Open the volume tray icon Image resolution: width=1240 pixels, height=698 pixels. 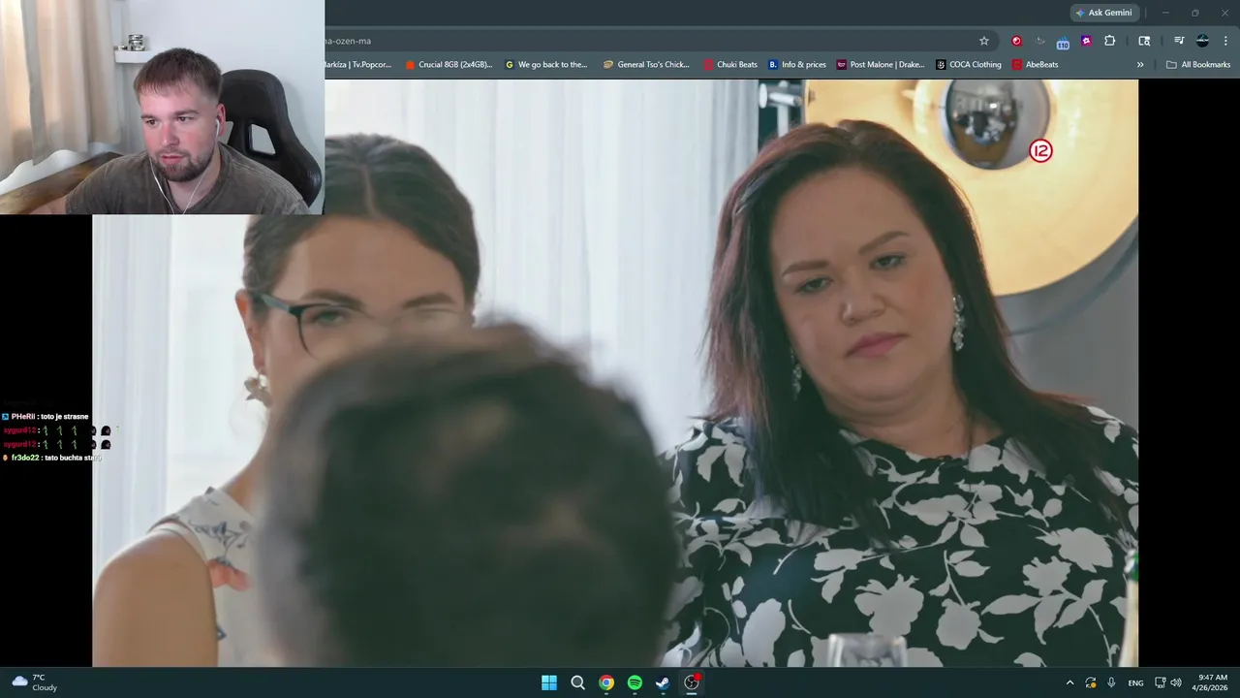point(1176,682)
